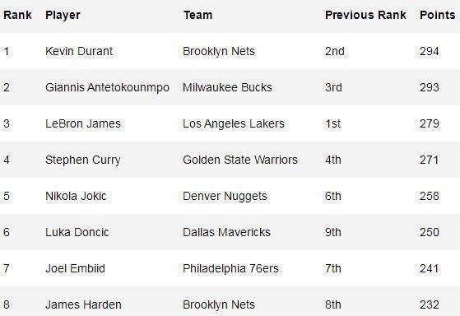Click the Los Angeles Lakers team cell
Screen dimensions: 460x316
point(234,123)
